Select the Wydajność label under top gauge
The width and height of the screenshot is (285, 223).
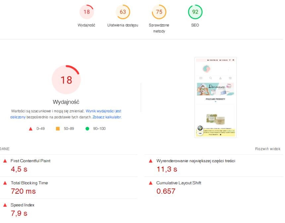(x=86, y=25)
